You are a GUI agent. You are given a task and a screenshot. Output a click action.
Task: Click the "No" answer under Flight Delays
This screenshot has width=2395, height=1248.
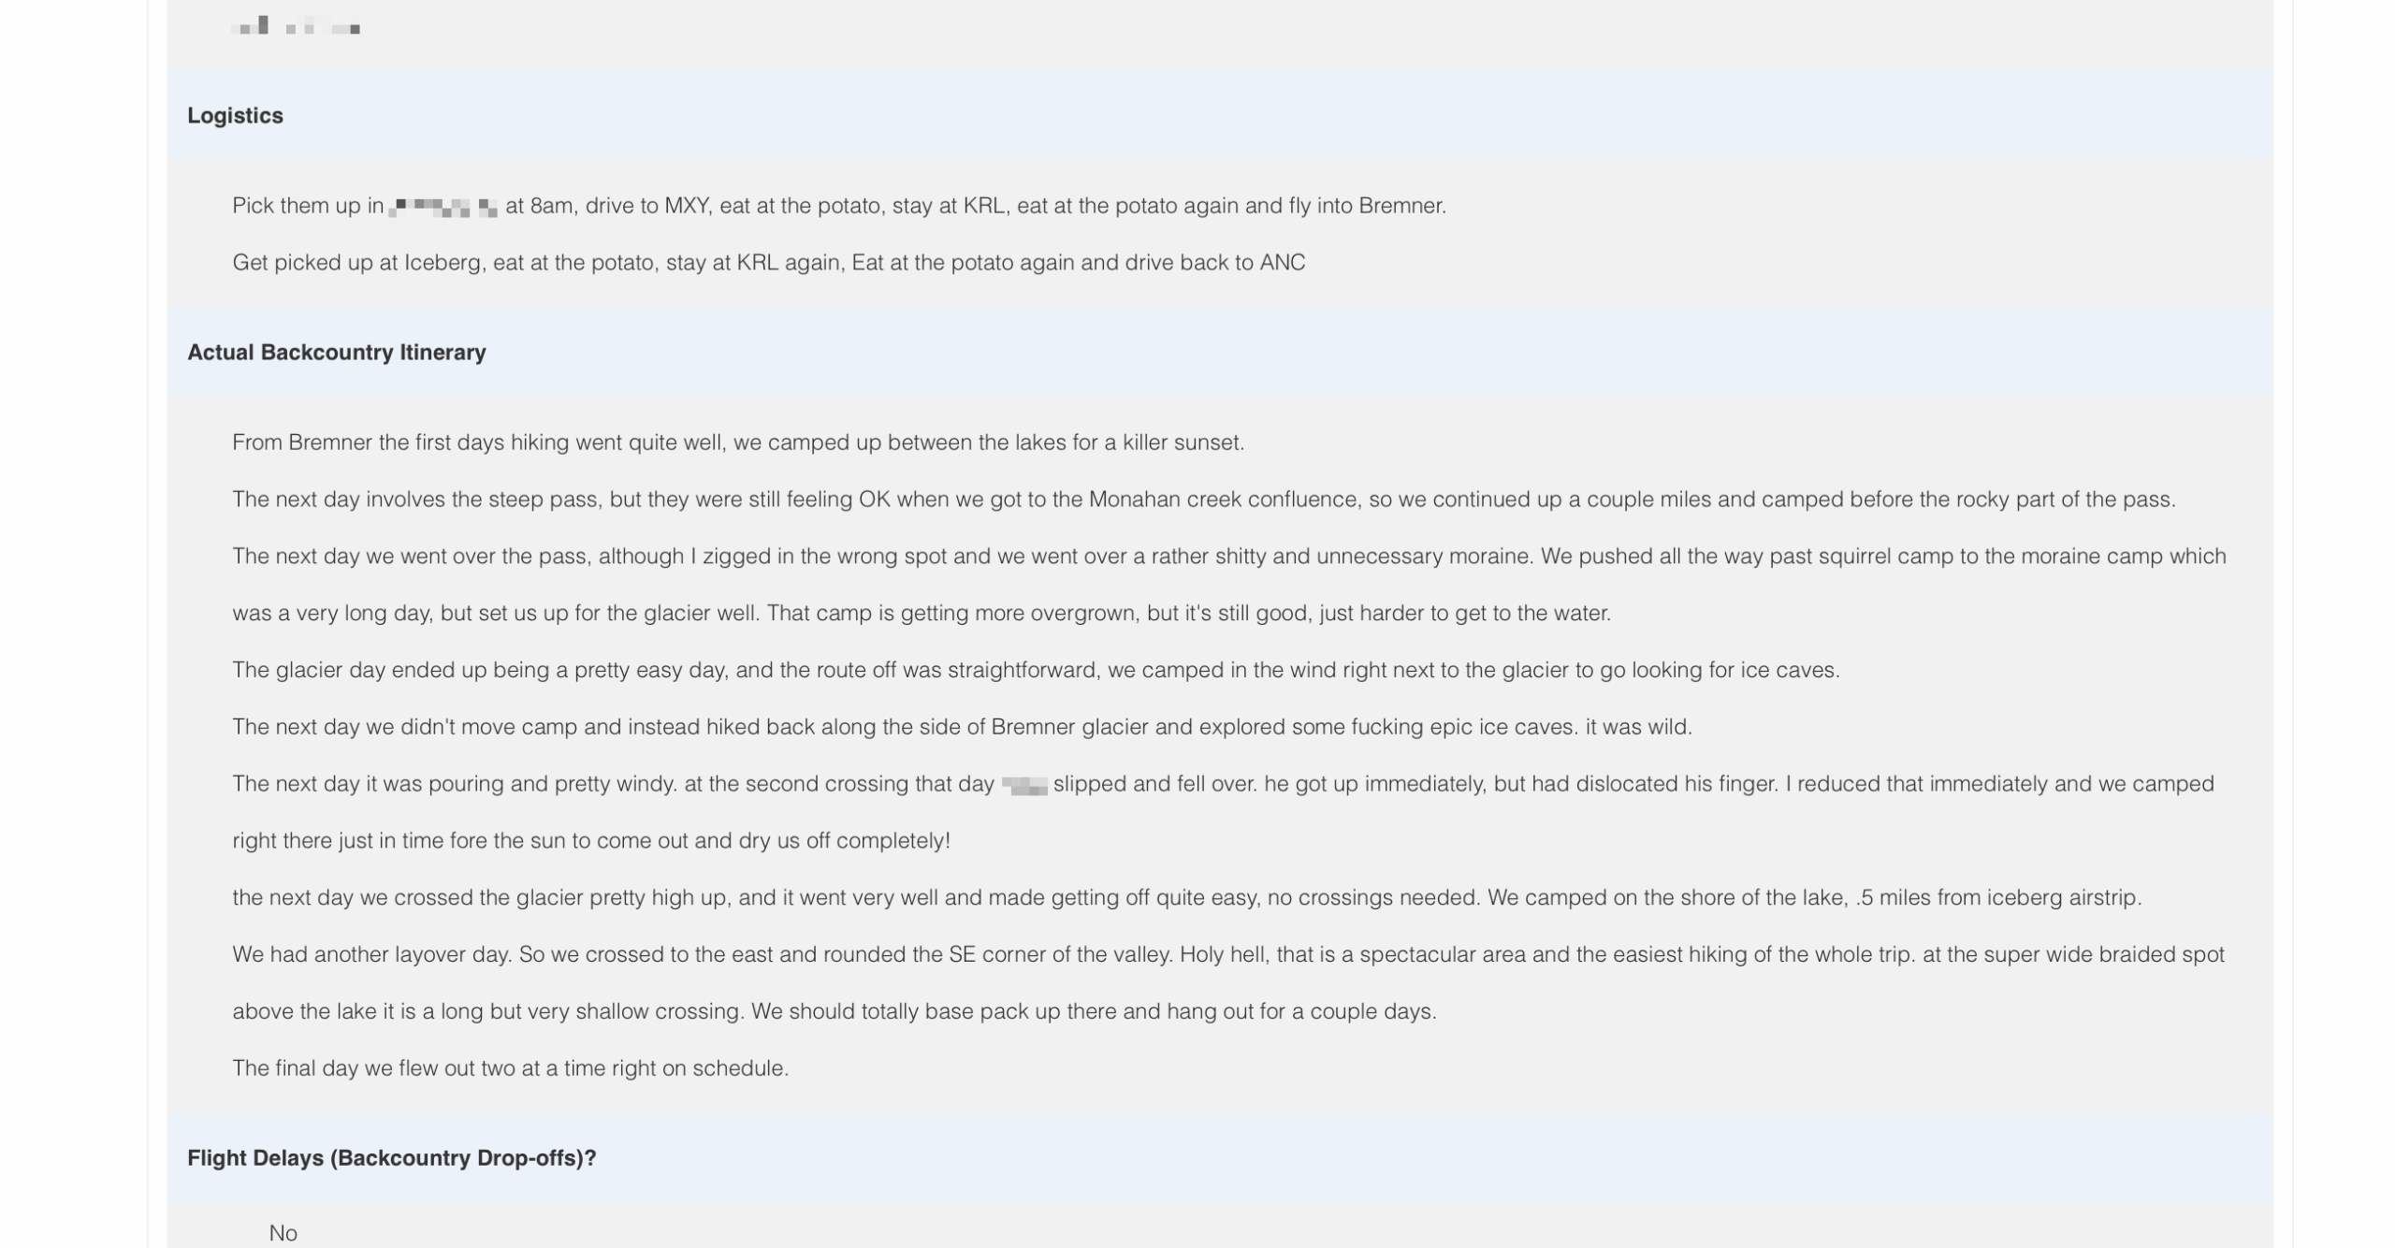[283, 1232]
